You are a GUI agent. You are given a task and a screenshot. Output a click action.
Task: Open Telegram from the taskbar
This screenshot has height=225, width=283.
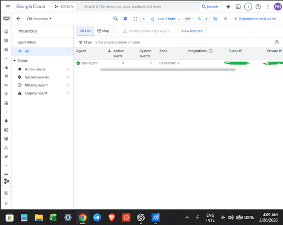tap(97, 218)
